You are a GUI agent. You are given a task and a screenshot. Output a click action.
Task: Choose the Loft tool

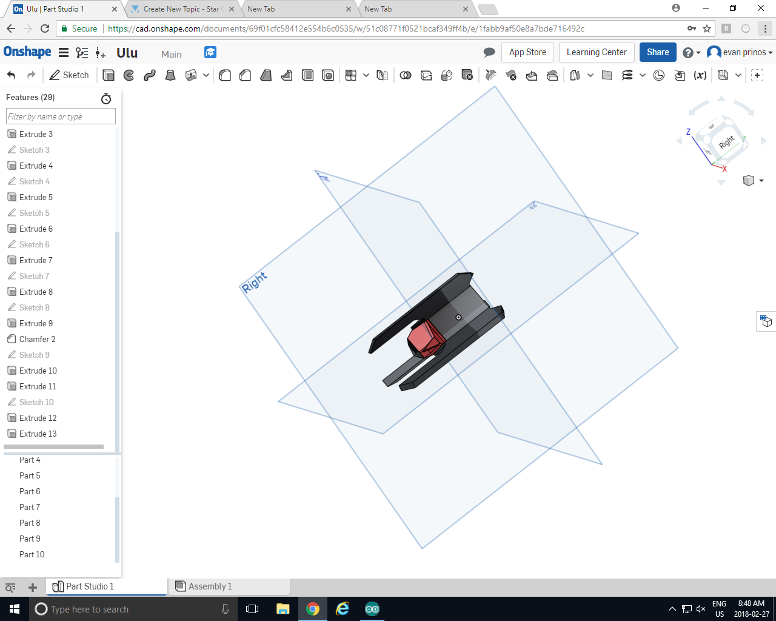[170, 75]
